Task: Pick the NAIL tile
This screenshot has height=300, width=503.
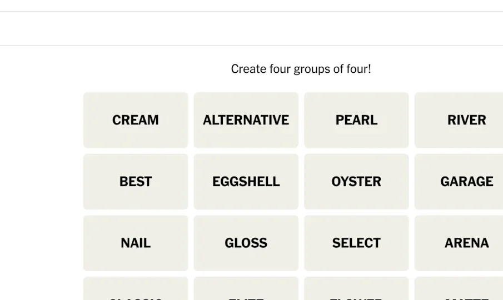Action: (136, 243)
